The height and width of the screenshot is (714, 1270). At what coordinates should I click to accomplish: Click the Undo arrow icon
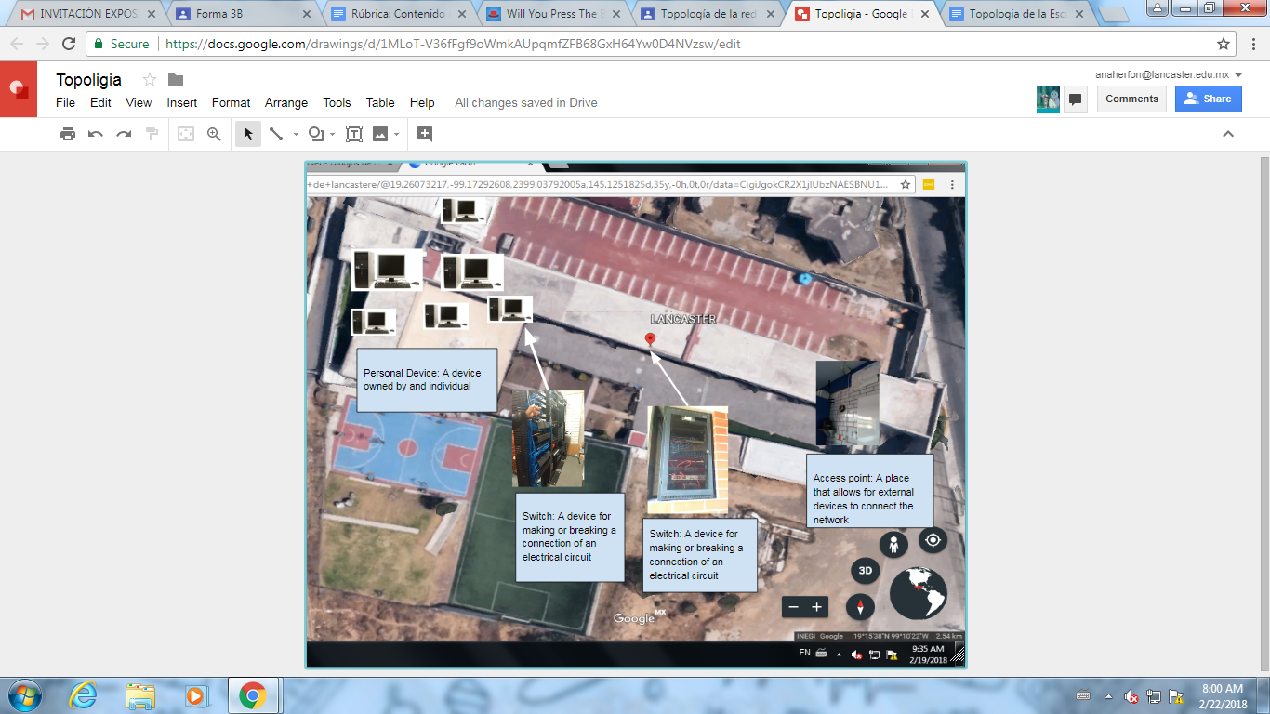(96, 134)
